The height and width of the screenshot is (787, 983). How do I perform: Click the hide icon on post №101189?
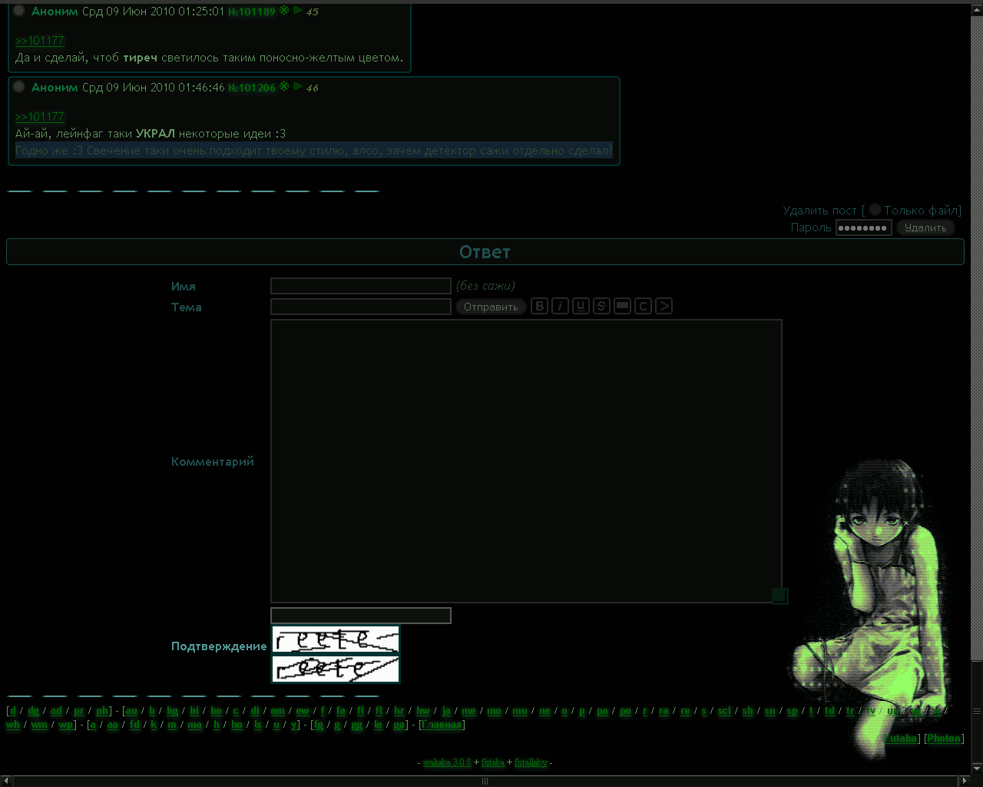(284, 10)
